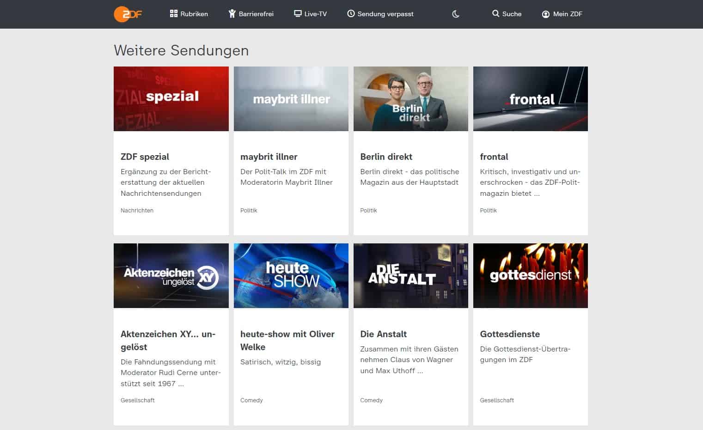Click 'Zusammen mit ihren Gästen' description
Viewport: 703px width, 430px height.
click(x=409, y=360)
